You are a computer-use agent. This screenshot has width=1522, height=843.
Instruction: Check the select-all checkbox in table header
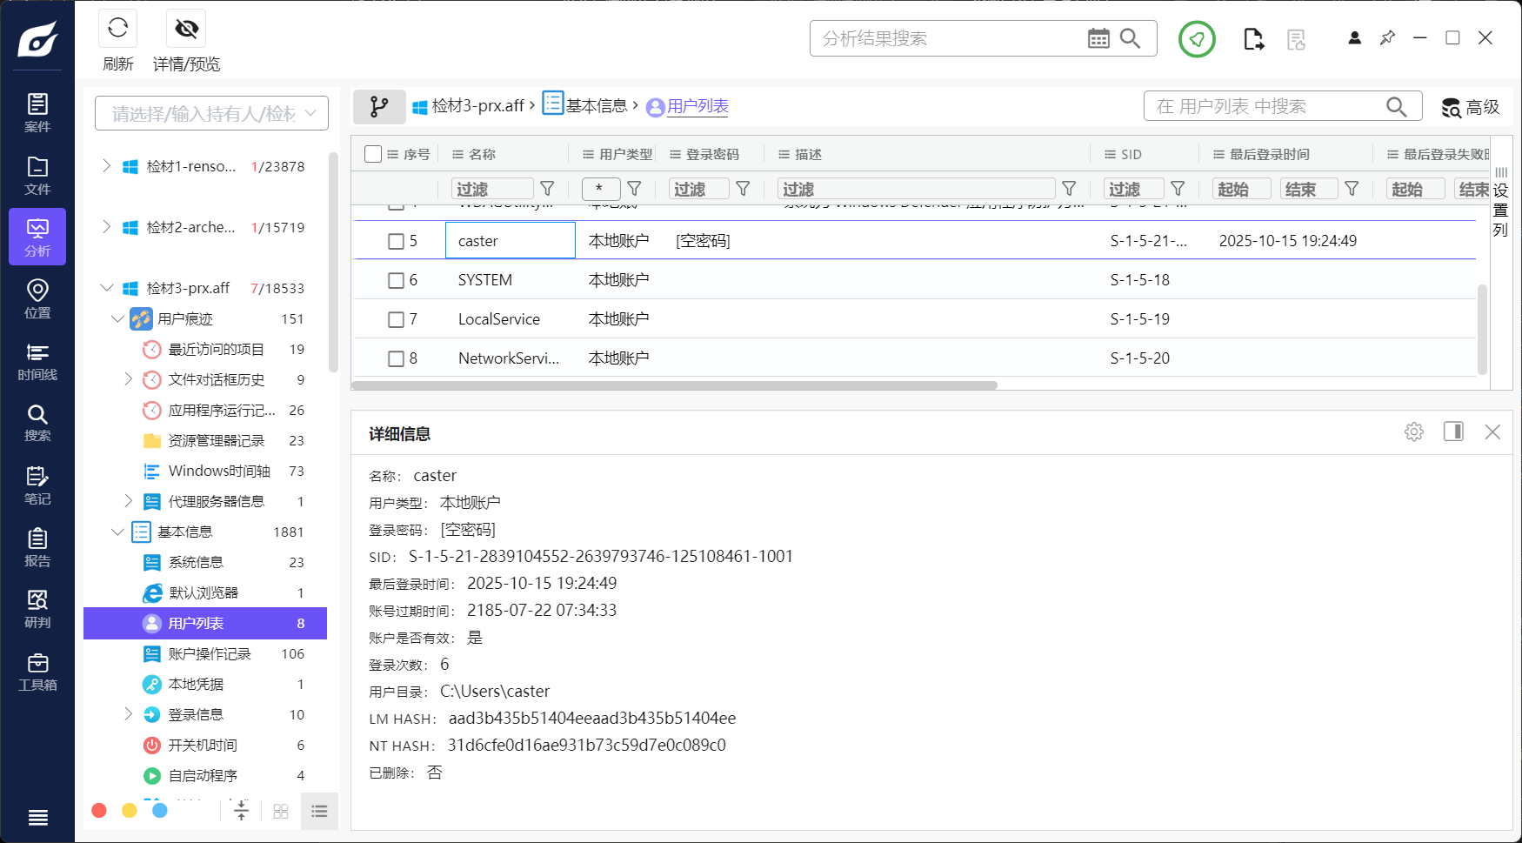[x=373, y=153]
